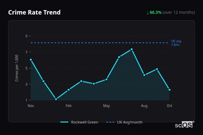Click the Feb axis label

click(69, 106)
